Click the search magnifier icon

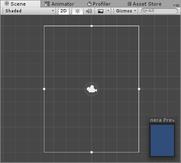tap(145, 11)
